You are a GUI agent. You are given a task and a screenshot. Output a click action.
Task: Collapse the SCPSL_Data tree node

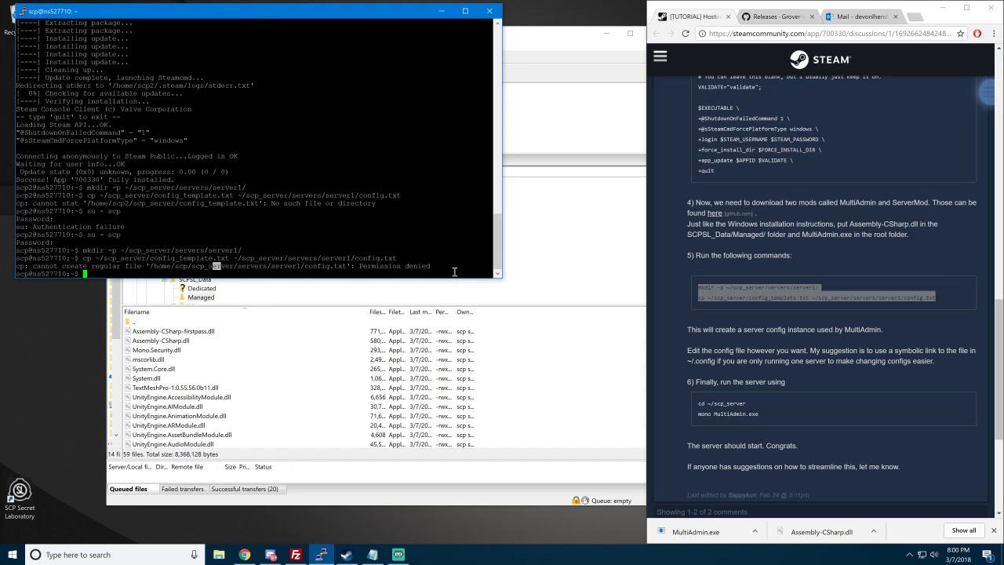[x=165, y=279]
